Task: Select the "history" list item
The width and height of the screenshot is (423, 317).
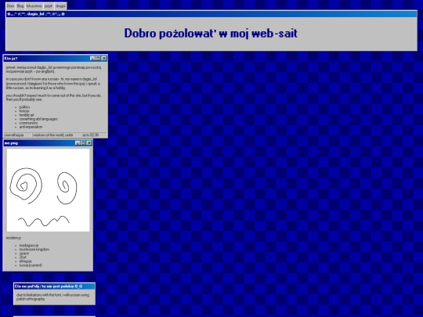Action: click(24, 111)
